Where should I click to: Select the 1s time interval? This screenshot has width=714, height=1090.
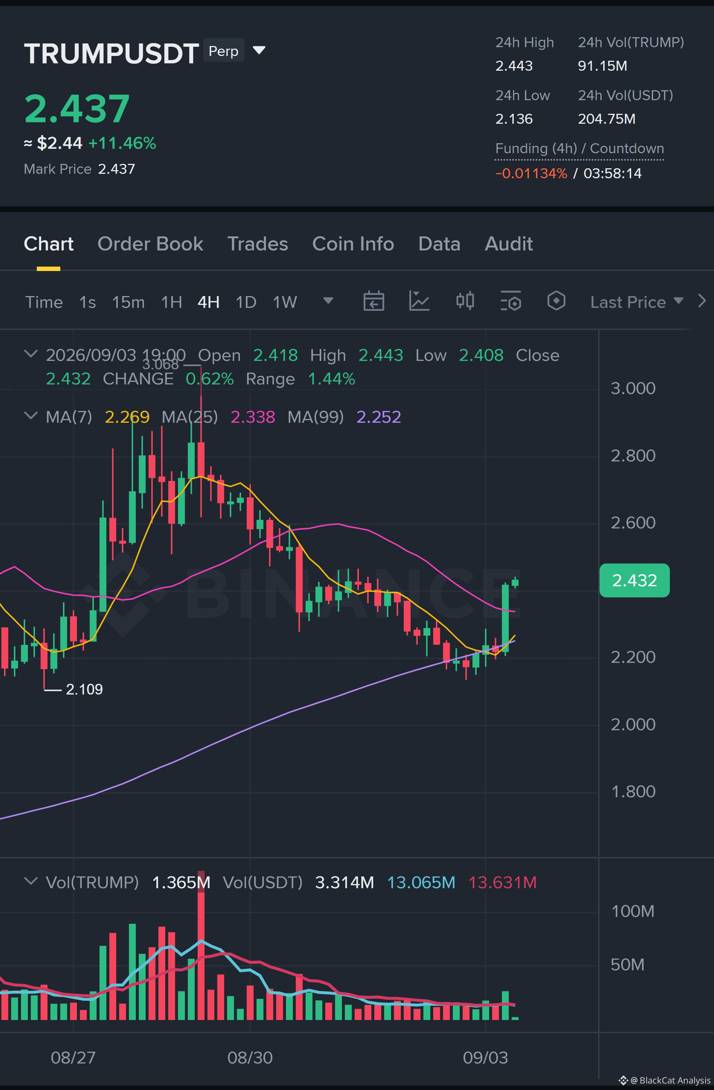(88, 302)
